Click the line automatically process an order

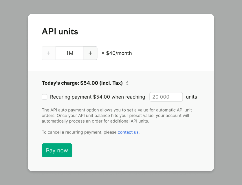tap(95, 121)
